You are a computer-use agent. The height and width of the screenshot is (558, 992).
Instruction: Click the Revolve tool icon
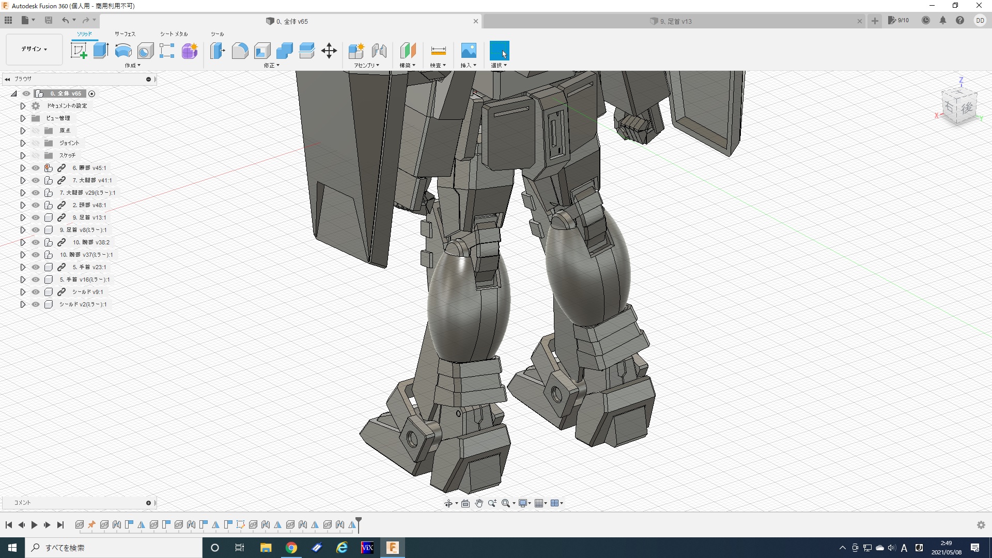point(123,51)
